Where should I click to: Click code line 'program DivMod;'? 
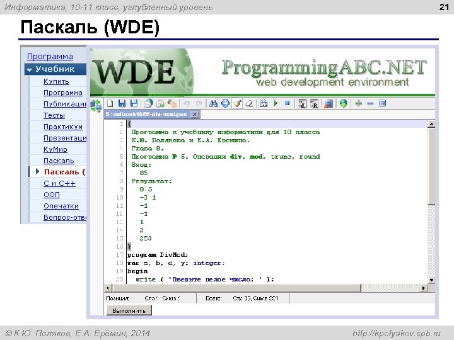click(x=158, y=255)
